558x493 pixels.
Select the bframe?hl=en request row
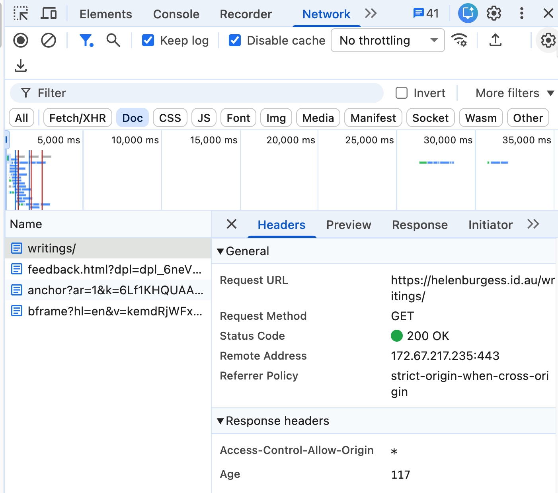coord(108,311)
